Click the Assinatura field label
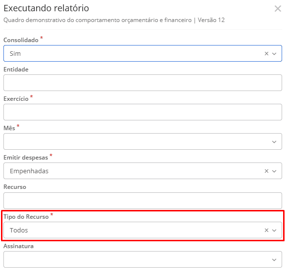Screen dimensions: 287x277 pos(19,246)
